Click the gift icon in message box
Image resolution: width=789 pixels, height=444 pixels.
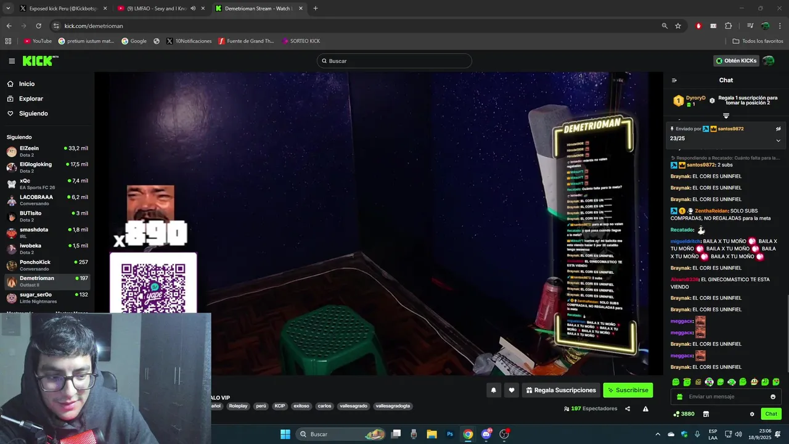click(680, 397)
